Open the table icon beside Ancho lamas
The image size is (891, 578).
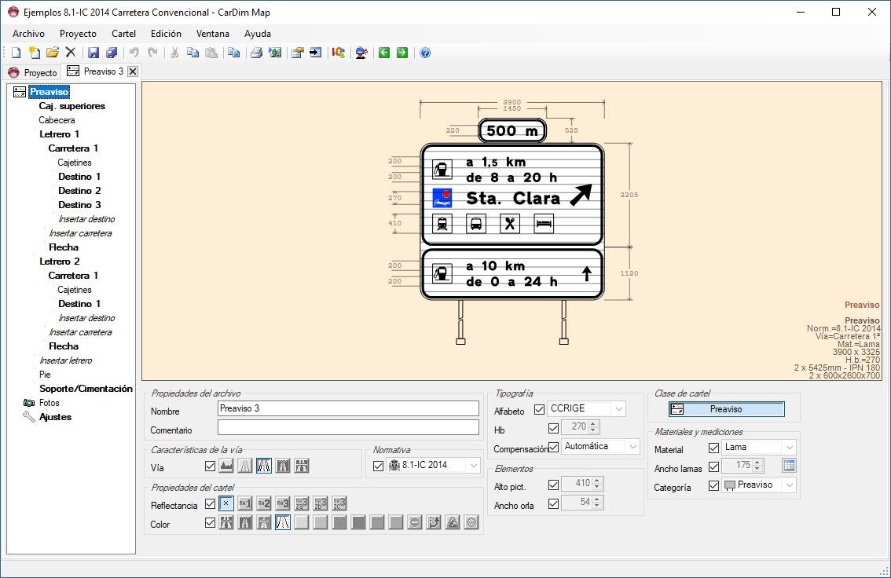pos(789,466)
